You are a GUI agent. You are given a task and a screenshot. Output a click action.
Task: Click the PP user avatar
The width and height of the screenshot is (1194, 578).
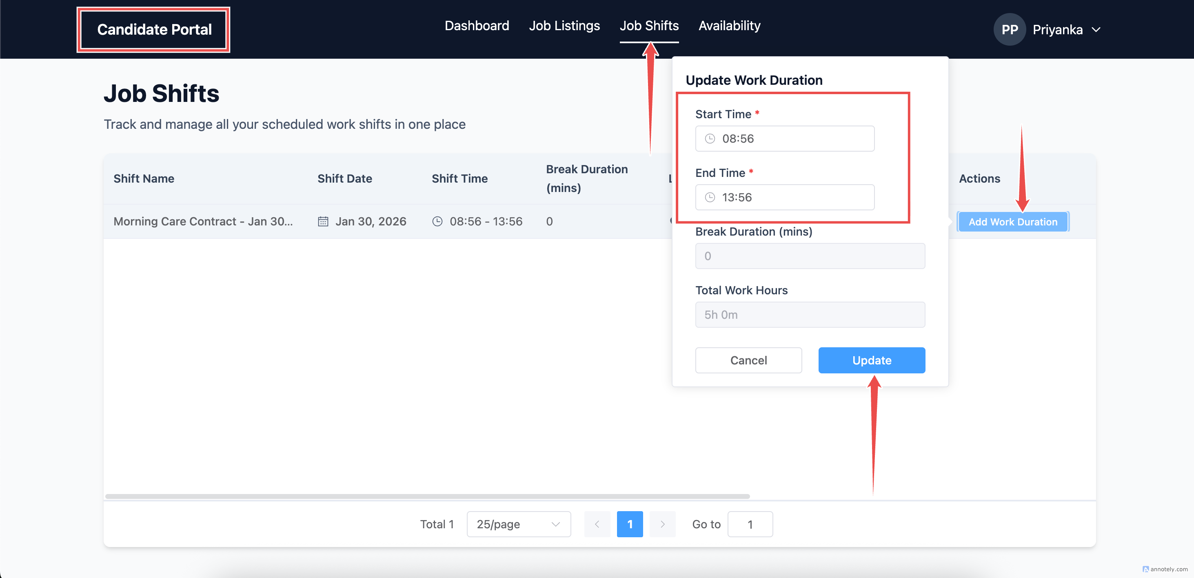pyautogui.click(x=1009, y=30)
